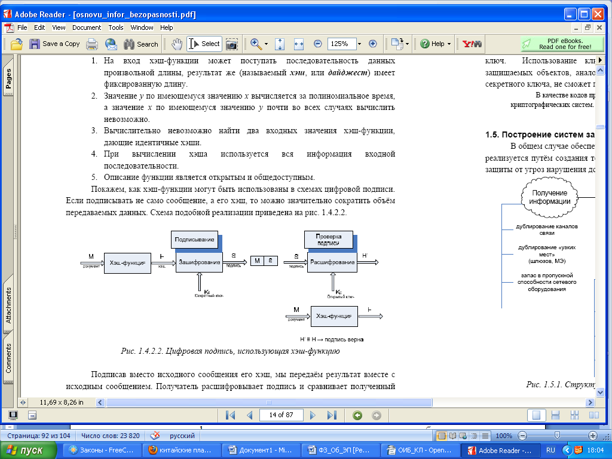
Task: Open the View menu
Action: [x=59, y=27]
